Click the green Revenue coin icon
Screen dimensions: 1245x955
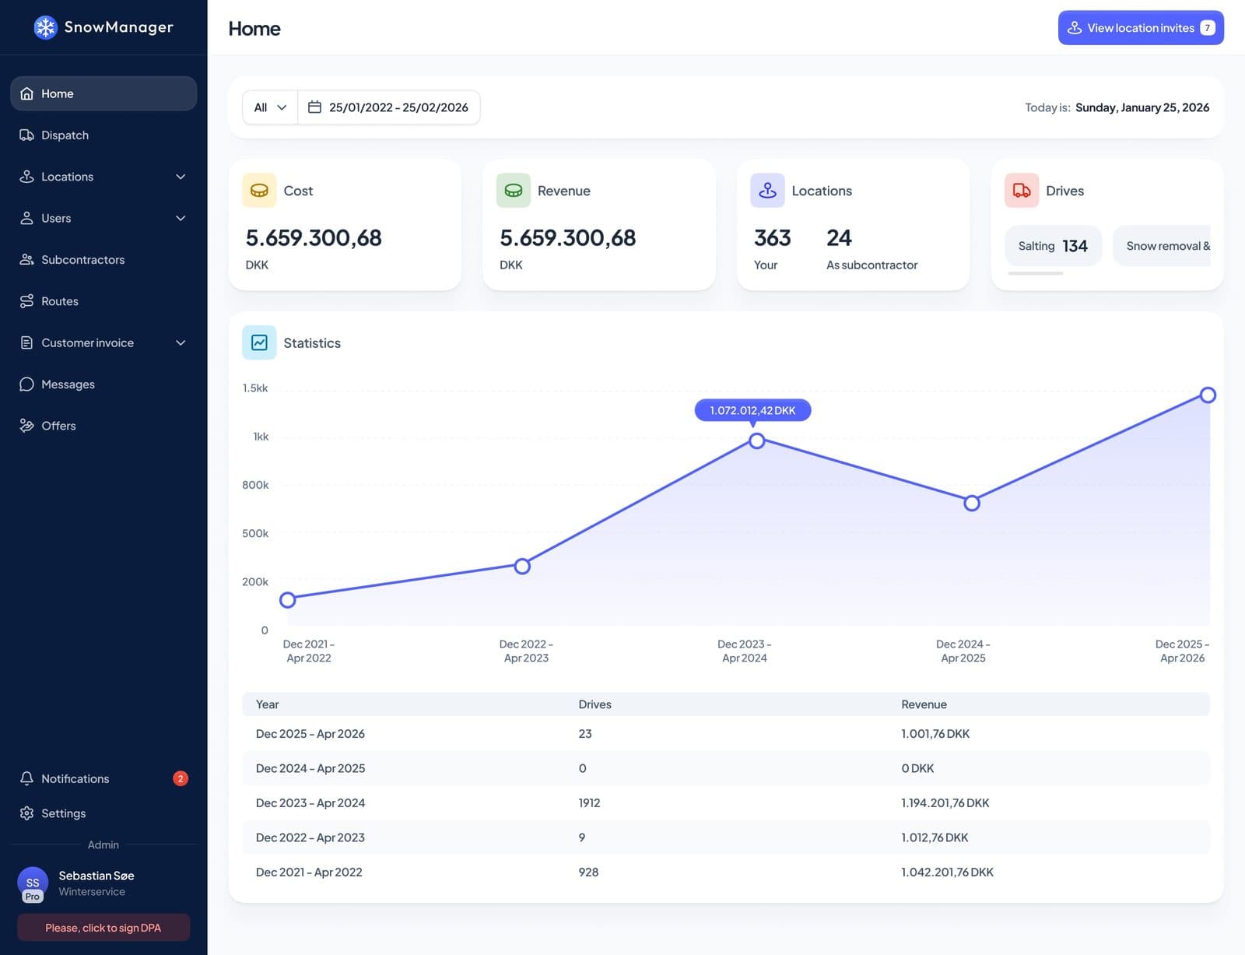coord(513,190)
